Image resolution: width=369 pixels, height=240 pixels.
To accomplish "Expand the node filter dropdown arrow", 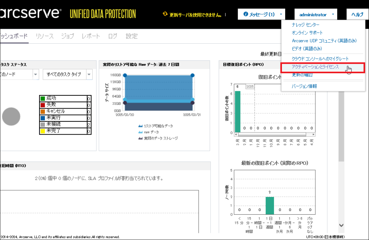I will pos(36,75).
